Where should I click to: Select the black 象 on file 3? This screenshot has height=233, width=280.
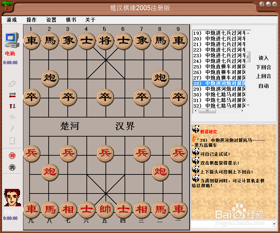tap(68, 41)
